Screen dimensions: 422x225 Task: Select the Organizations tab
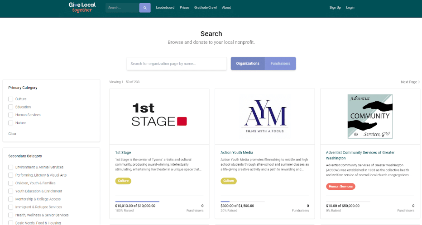(248, 64)
